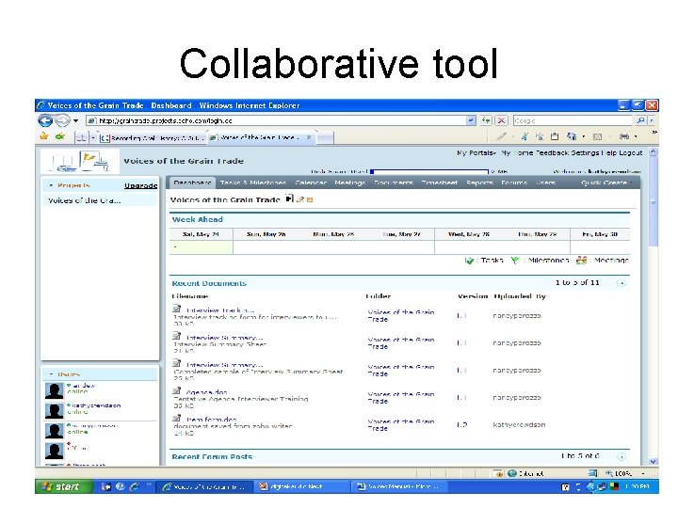Click the Quick Tabs icon

[81, 137]
